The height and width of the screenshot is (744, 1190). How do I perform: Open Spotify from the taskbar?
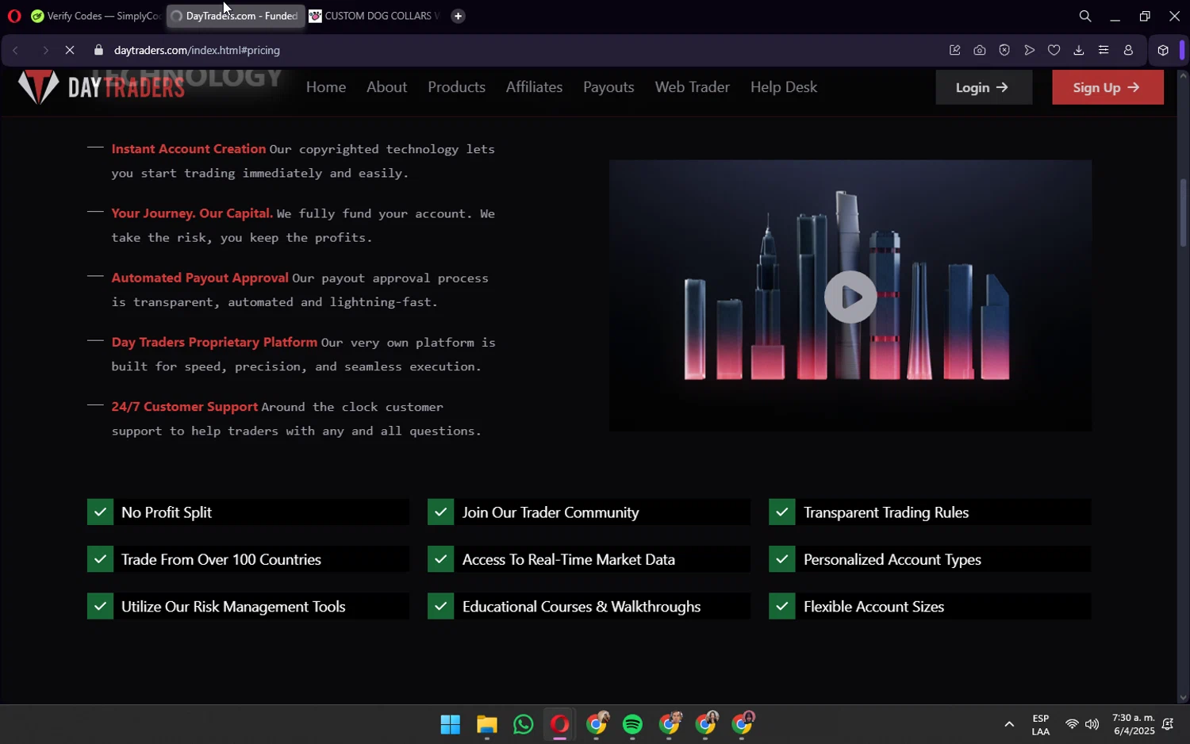click(632, 724)
